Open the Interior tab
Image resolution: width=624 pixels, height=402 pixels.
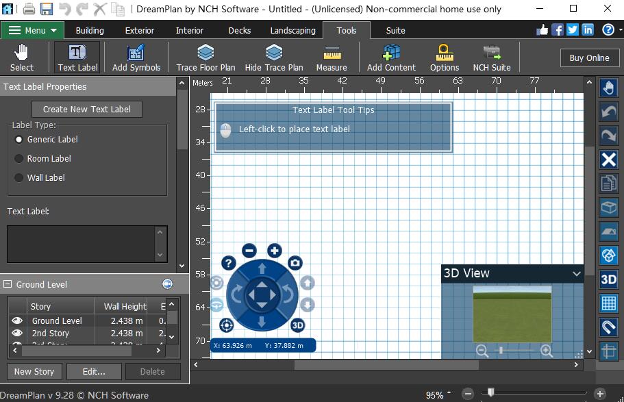(189, 30)
